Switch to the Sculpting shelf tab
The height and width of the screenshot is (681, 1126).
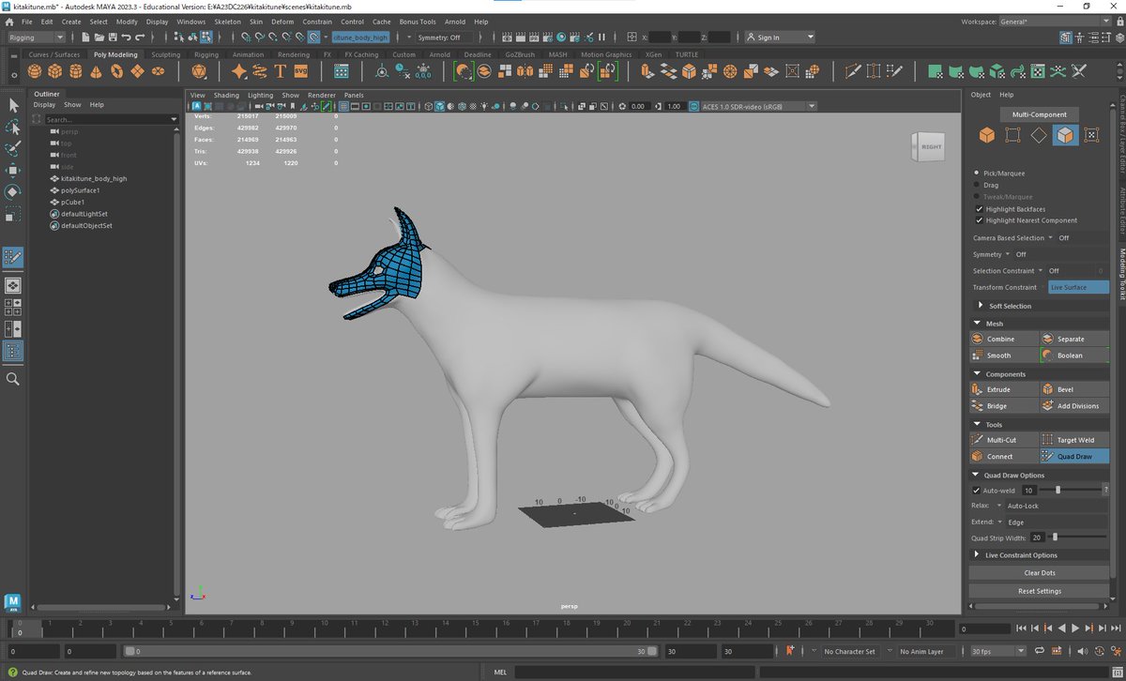click(165, 54)
